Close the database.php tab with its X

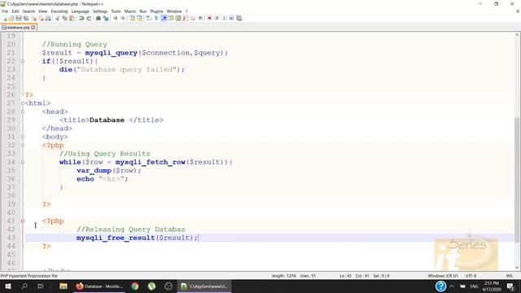[33, 28]
